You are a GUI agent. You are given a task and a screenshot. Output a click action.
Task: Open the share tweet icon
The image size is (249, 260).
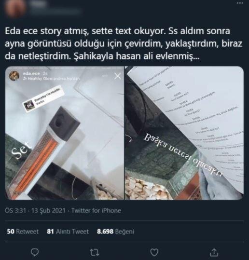click(x=214, y=252)
